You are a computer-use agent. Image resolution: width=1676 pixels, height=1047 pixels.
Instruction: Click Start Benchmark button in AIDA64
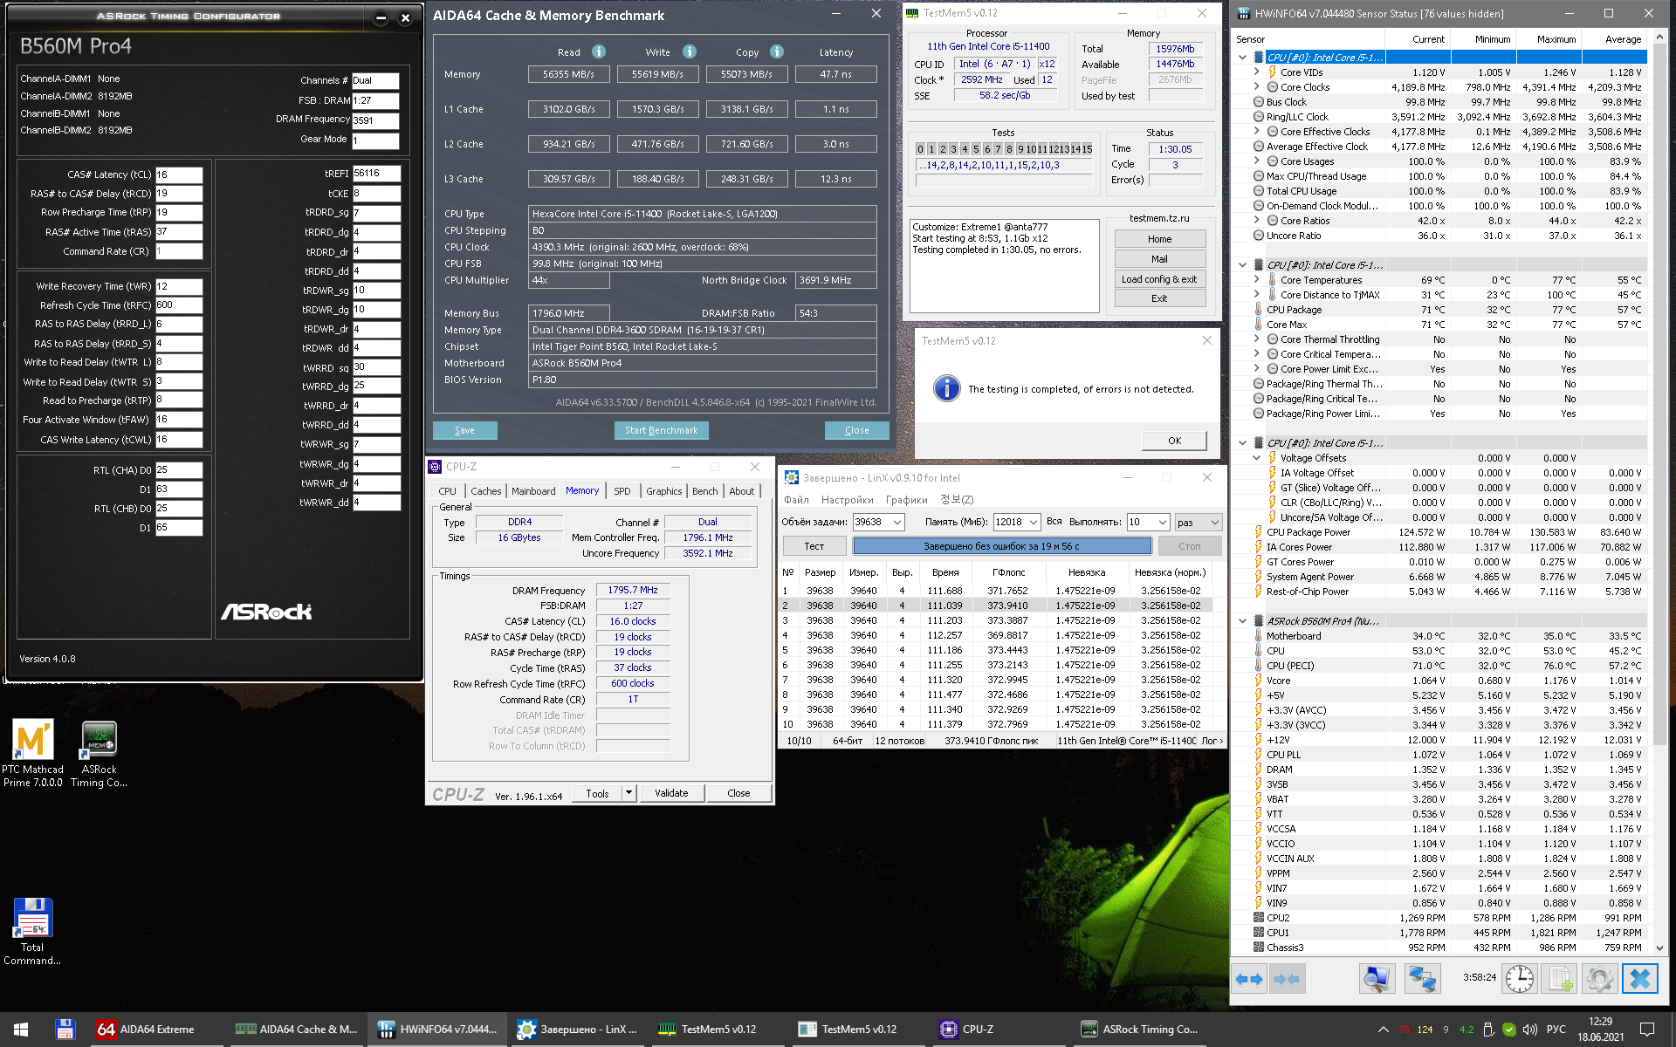click(661, 430)
